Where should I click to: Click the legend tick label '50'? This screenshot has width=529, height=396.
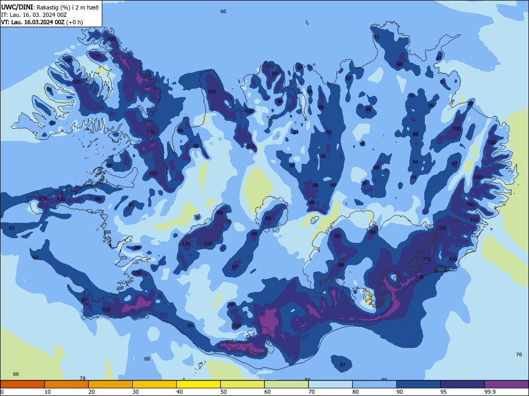223,392
